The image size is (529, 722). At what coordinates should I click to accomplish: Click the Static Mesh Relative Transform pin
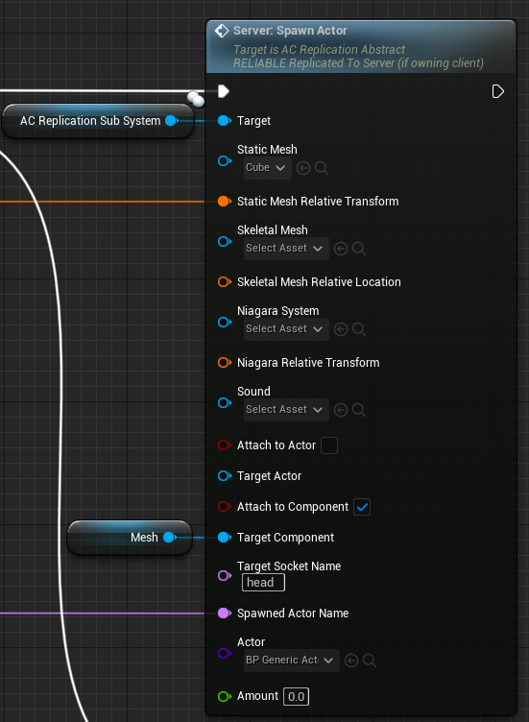pos(225,202)
